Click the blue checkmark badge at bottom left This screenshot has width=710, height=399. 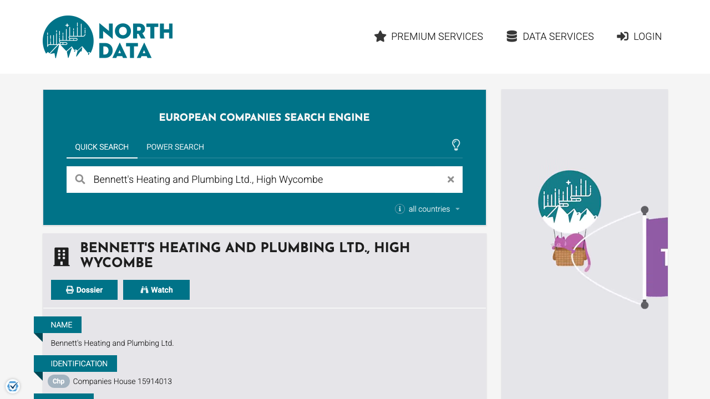point(13,386)
